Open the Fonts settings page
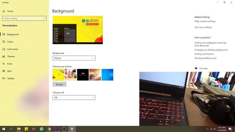The height and width of the screenshot is (132, 235). click(x=10, y=64)
